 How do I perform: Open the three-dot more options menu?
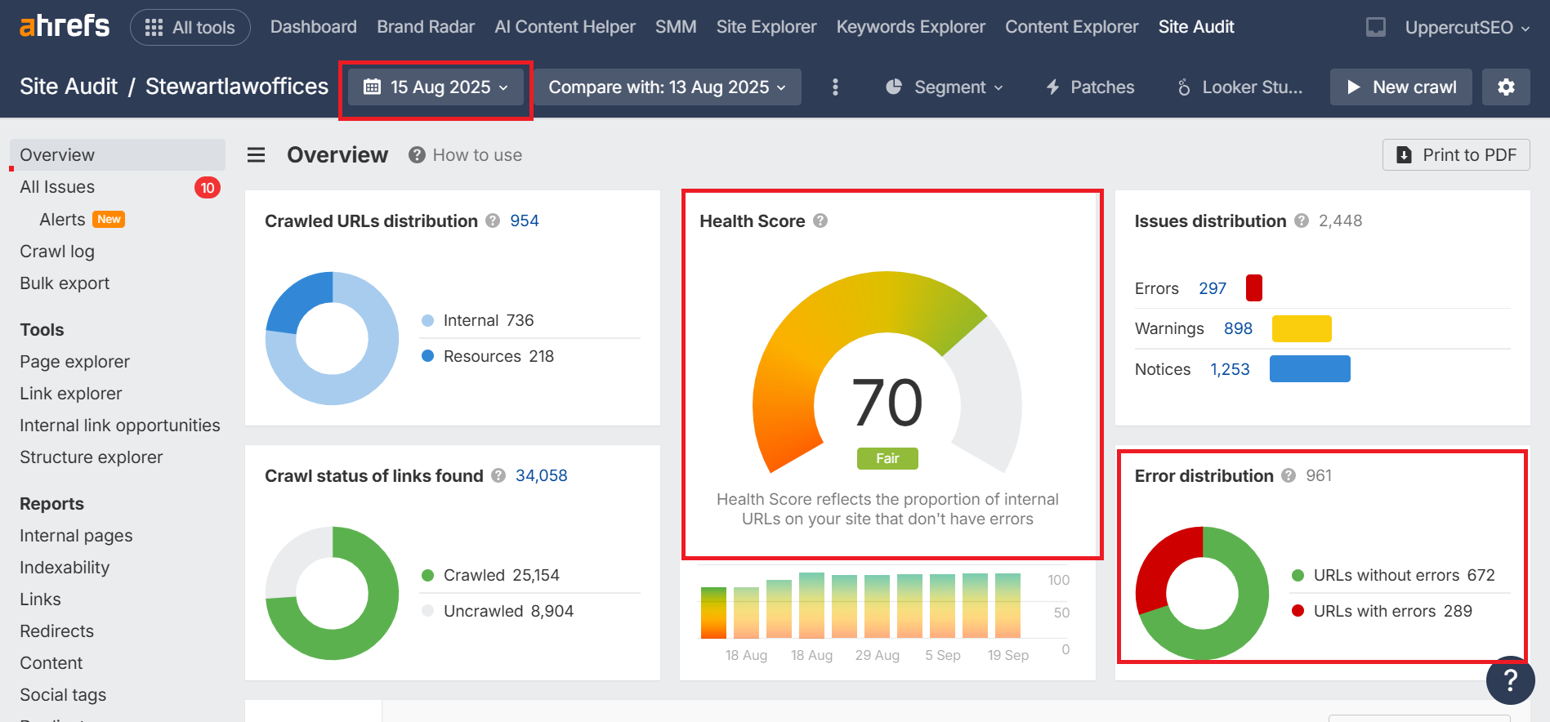pyautogui.click(x=834, y=87)
